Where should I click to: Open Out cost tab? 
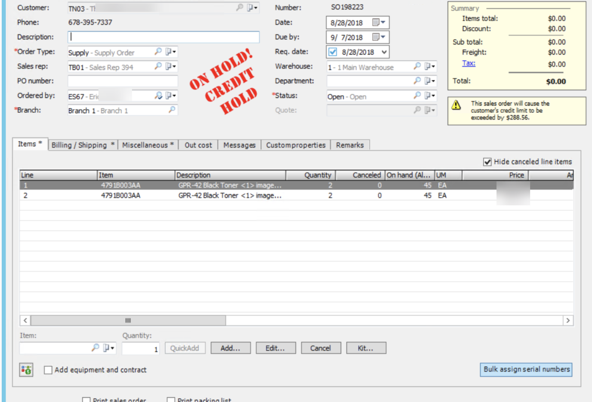198,145
